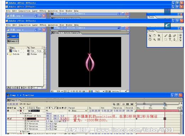Open Composition menu in frontmost After Effects window

[x=25, y=25]
